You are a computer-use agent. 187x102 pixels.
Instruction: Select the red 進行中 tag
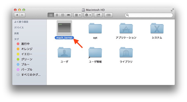(x=23, y=44)
